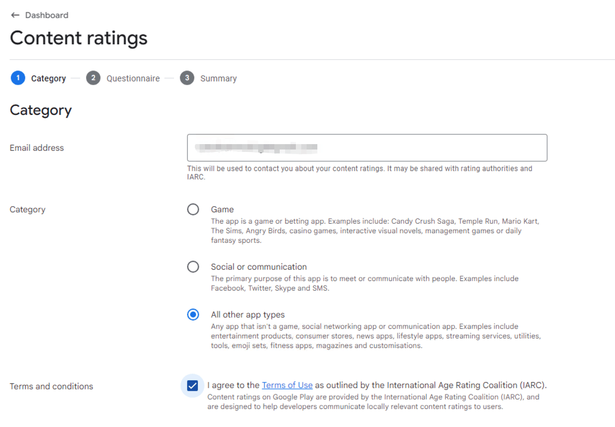Viewport: 615px width, 427px height.
Task: Click the Social or communication option title
Action: click(259, 267)
